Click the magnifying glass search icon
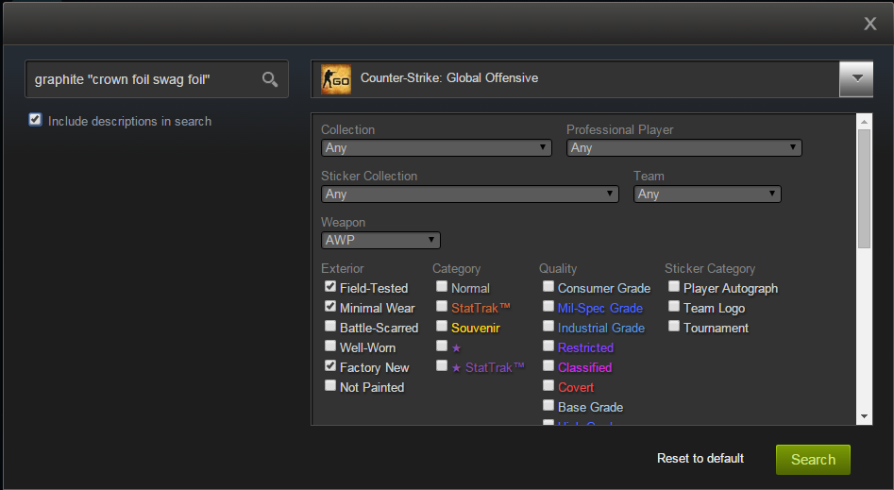Viewport: 894px width, 490px height. 270,79
